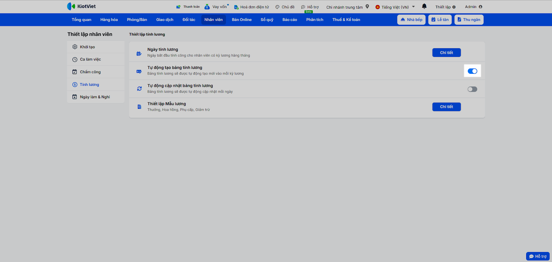552x262 pixels.
Task: Open the Thiết lập settings menu
Action: click(x=445, y=7)
